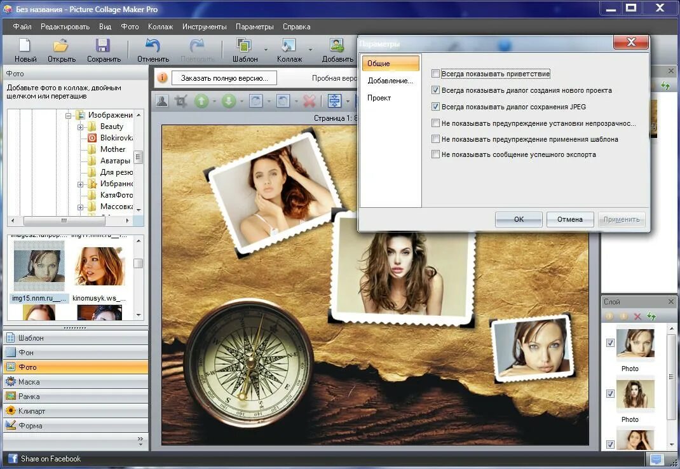Click the first orange icon in Слой panel
Viewport: 680px width, 469px height.
click(x=609, y=316)
